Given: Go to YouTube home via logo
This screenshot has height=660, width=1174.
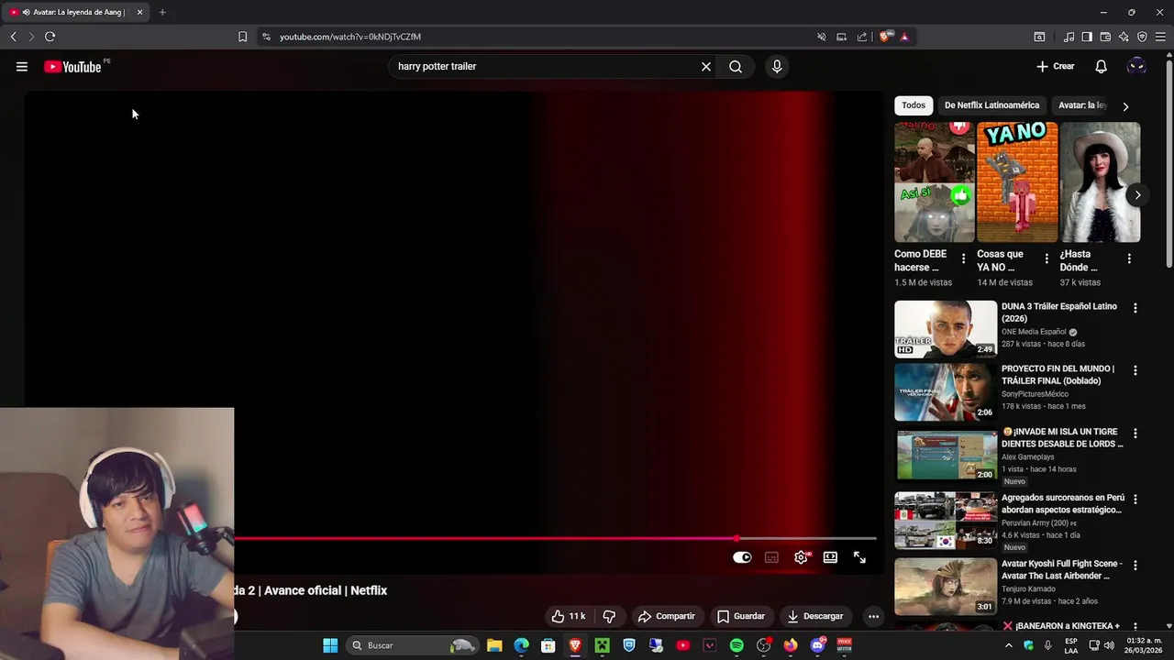Looking at the screenshot, I should click(72, 66).
